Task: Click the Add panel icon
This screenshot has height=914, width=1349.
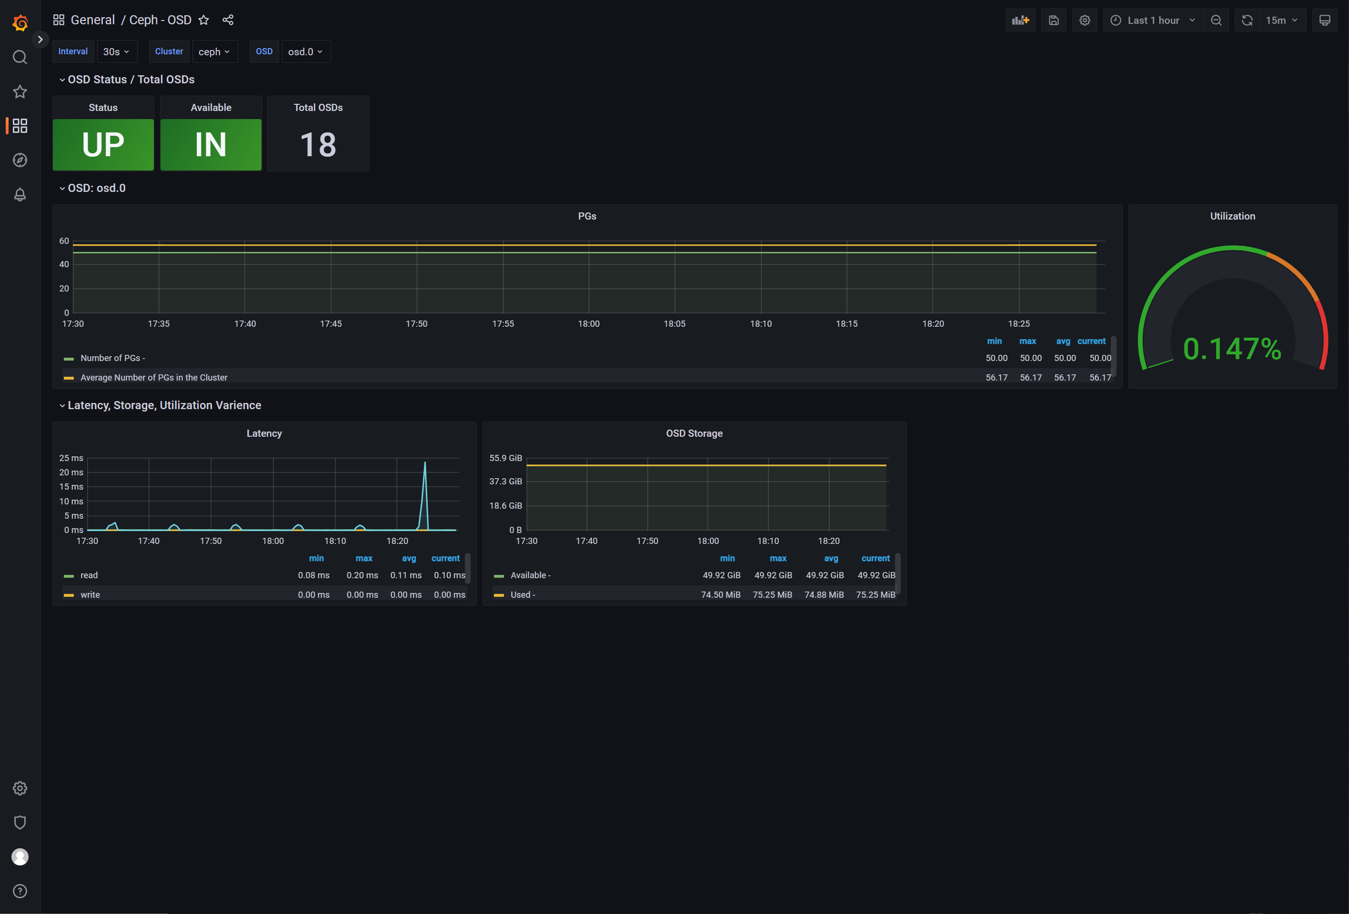Action: click(x=1020, y=20)
